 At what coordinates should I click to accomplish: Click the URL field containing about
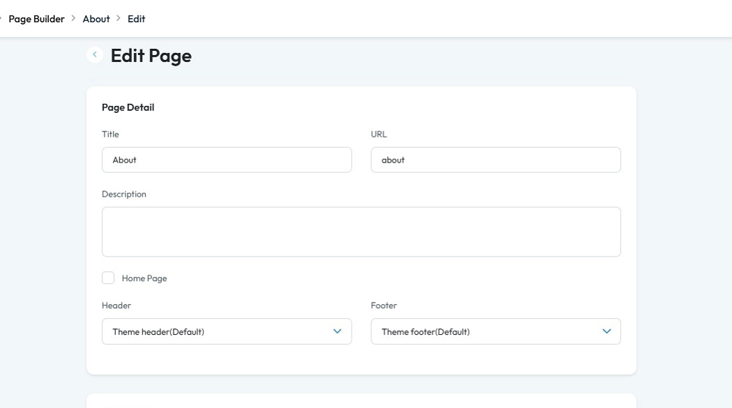(x=495, y=160)
